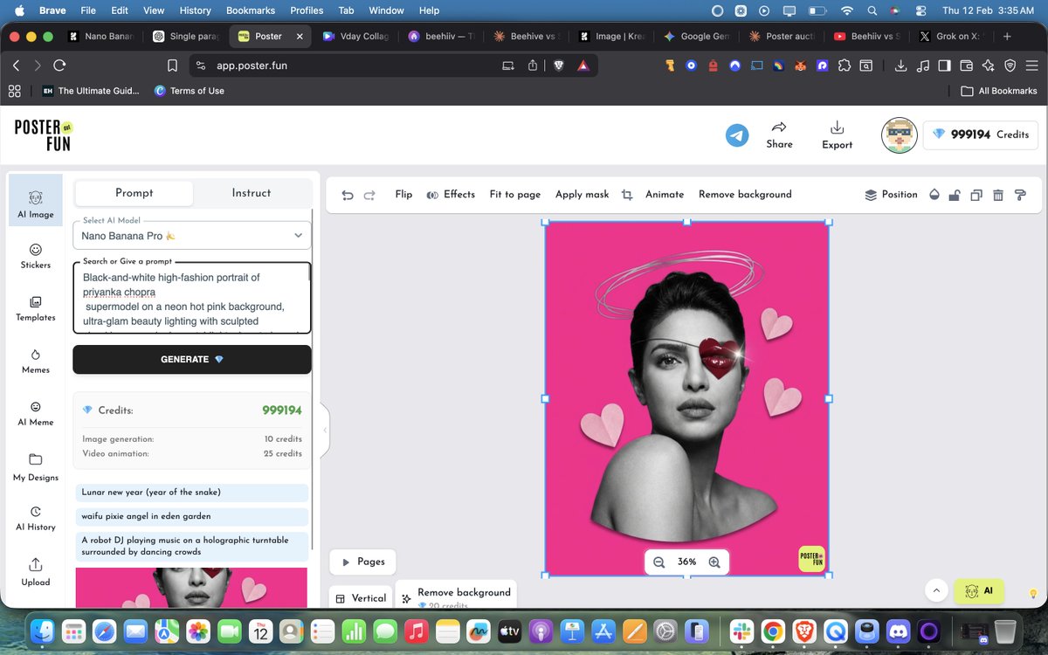Click the redo arrow
This screenshot has width=1048, height=655.
369,195
